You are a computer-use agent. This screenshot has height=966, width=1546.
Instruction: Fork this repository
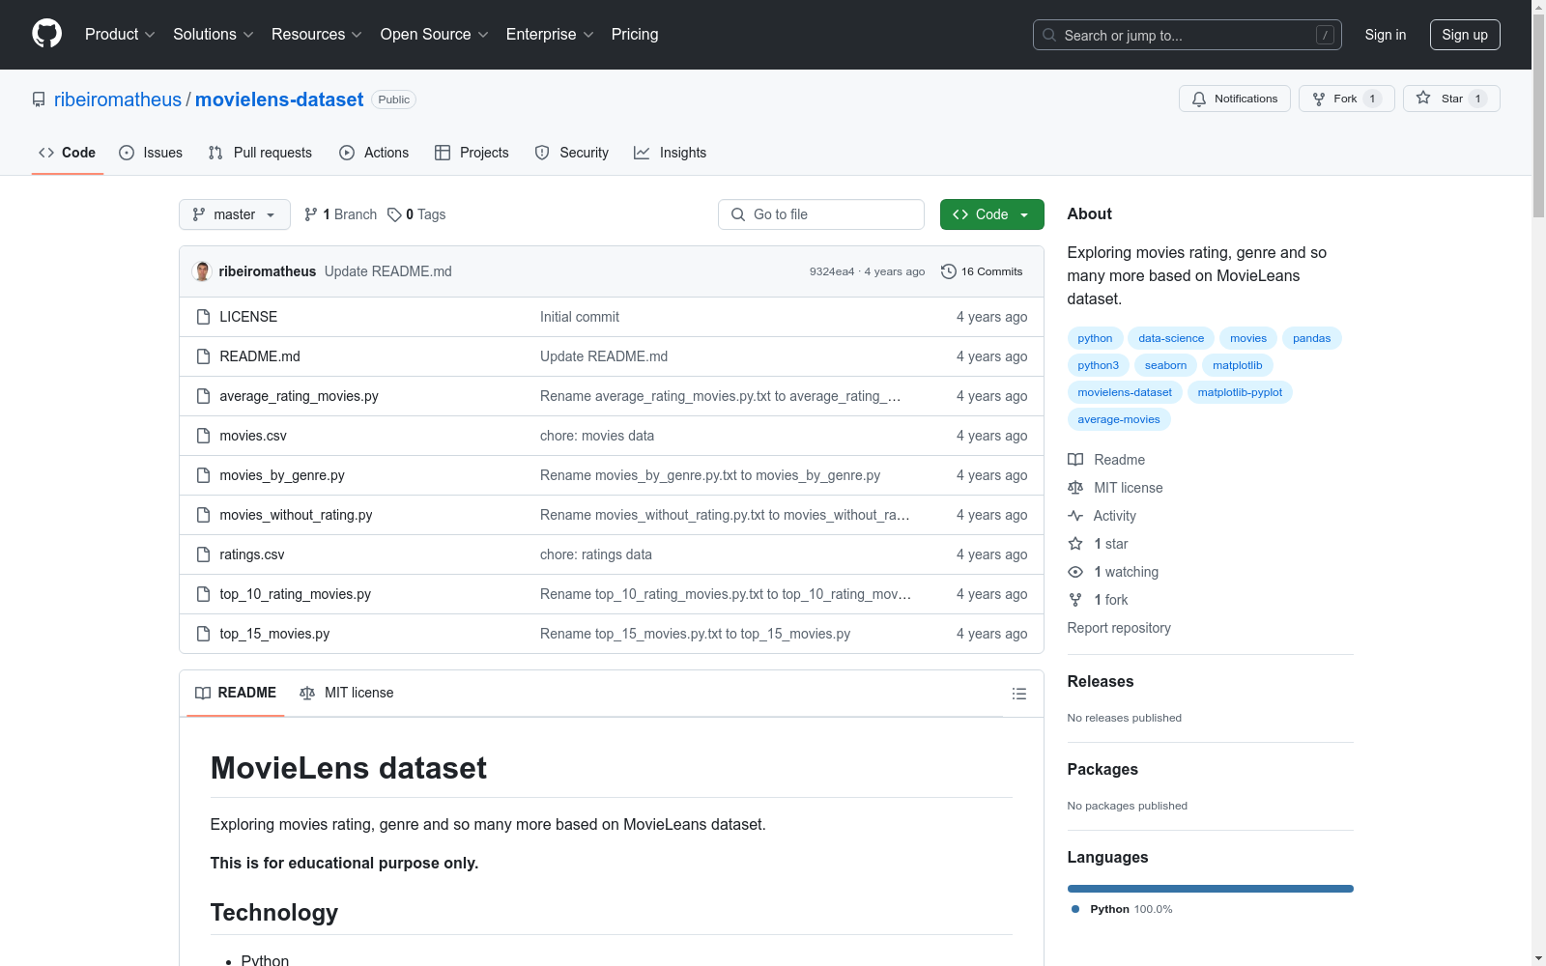(x=1346, y=99)
